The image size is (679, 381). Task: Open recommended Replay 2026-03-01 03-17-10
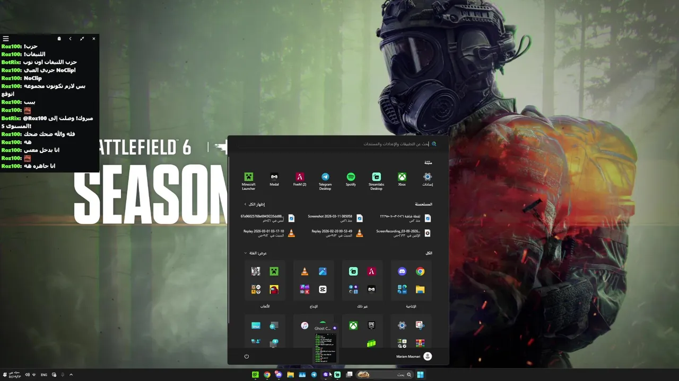[x=269, y=233]
